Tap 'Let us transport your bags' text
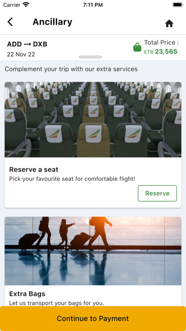Screen dimensions: 186x331 pos(56,303)
